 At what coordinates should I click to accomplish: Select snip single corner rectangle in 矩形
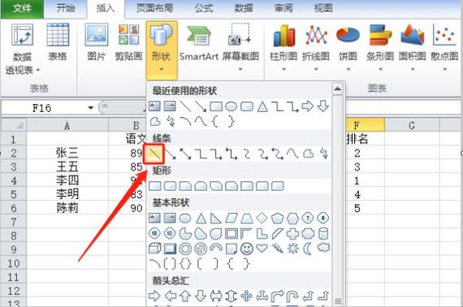coord(185,186)
